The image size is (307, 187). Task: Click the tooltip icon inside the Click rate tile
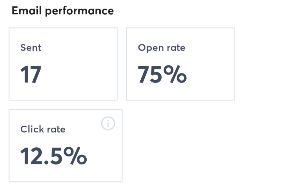pyautogui.click(x=108, y=124)
